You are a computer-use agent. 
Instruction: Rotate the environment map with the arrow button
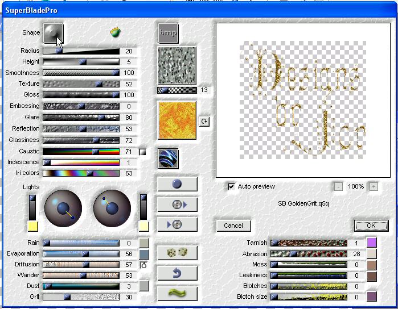click(x=204, y=122)
